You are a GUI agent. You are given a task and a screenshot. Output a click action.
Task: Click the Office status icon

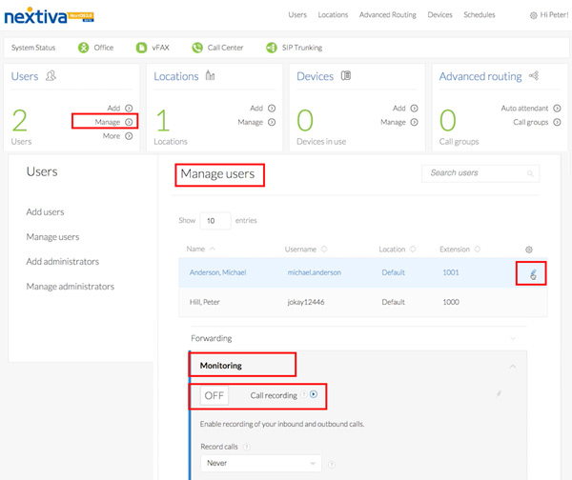(84, 47)
